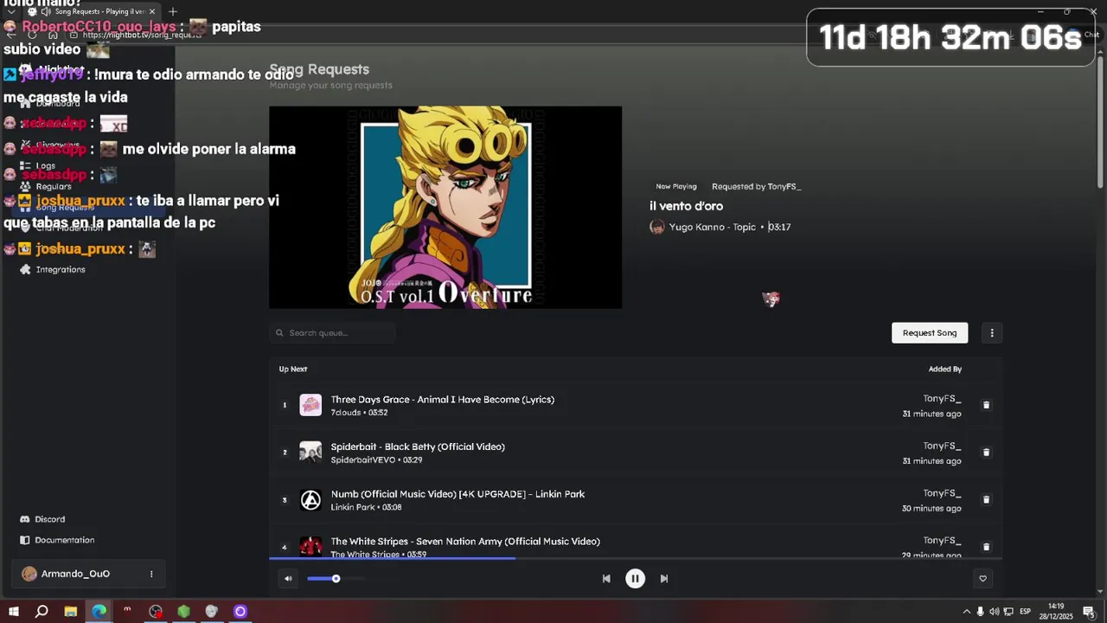Select 'The White Stripes - Seven Nation Army' title
1107x623 pixels.
tap(465, 542)
